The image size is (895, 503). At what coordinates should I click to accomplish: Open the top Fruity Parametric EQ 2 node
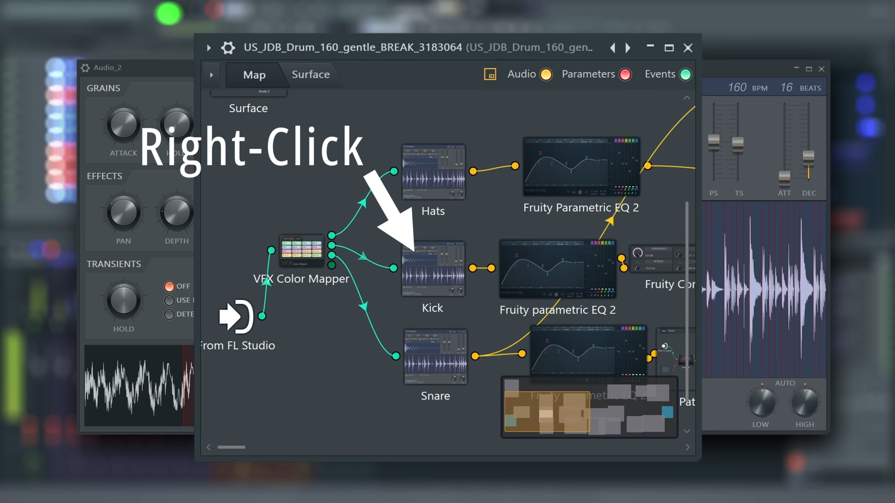(581, 166)
